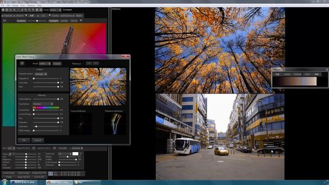The width and height of the screenshot is (329, 185).
Task: Click Disable button in Color Match dialog
Action: pos(57,64)
